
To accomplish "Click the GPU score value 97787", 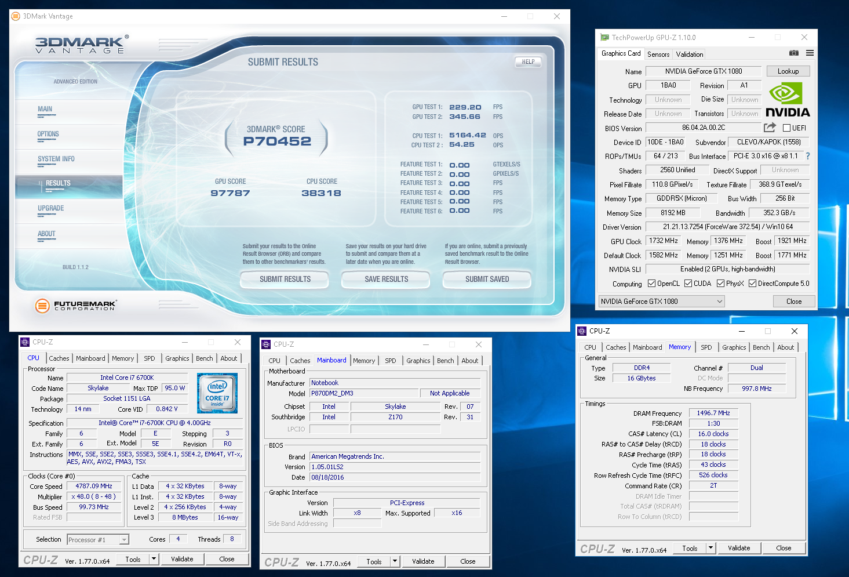I will (x=230, y=193).
